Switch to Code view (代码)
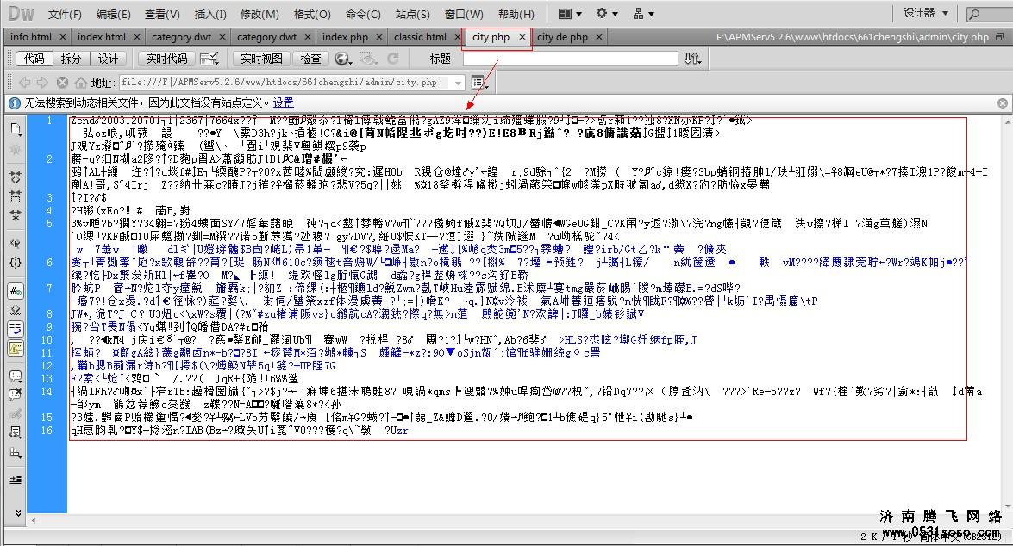 [x=34, y=59]
